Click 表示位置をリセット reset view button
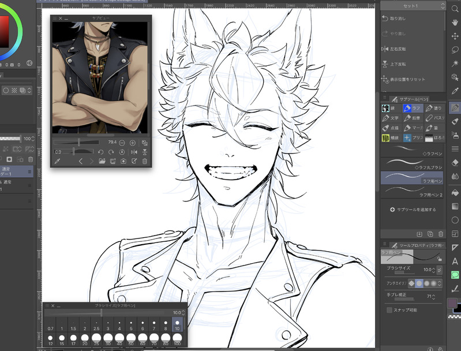 click(x=403, y=79)
